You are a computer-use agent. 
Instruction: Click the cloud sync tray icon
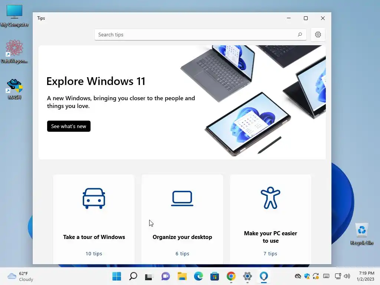tap(298, 276)
